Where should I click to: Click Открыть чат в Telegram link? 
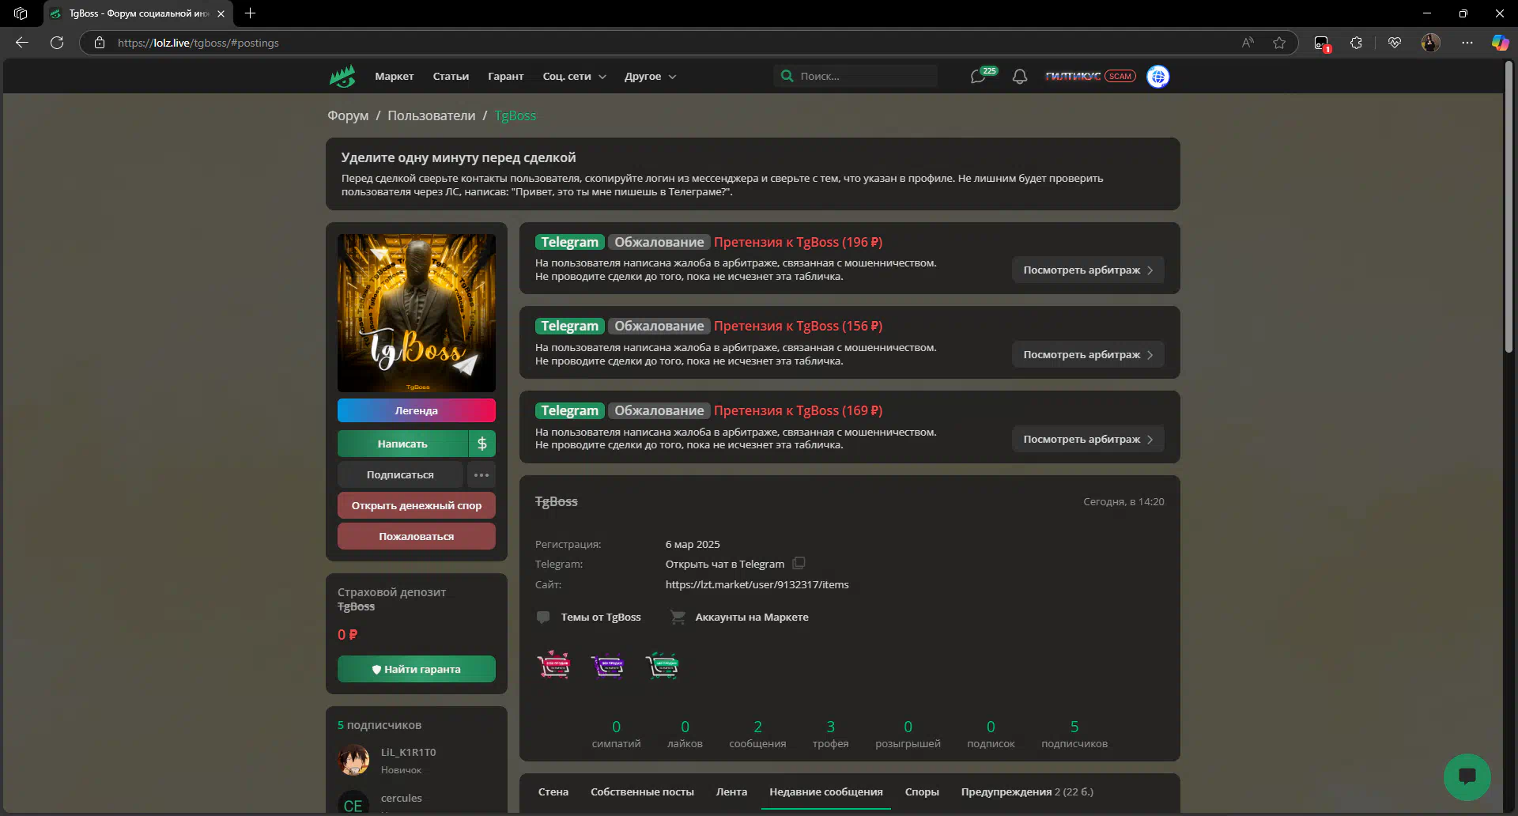[x=725, y=564]
